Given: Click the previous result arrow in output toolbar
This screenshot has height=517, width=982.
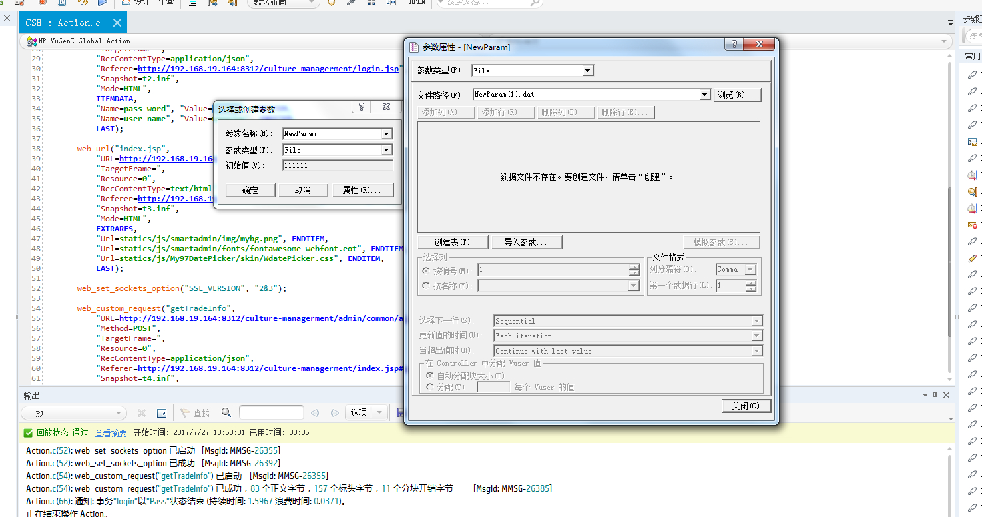Looking at the screenshot, I should (316, 413).
